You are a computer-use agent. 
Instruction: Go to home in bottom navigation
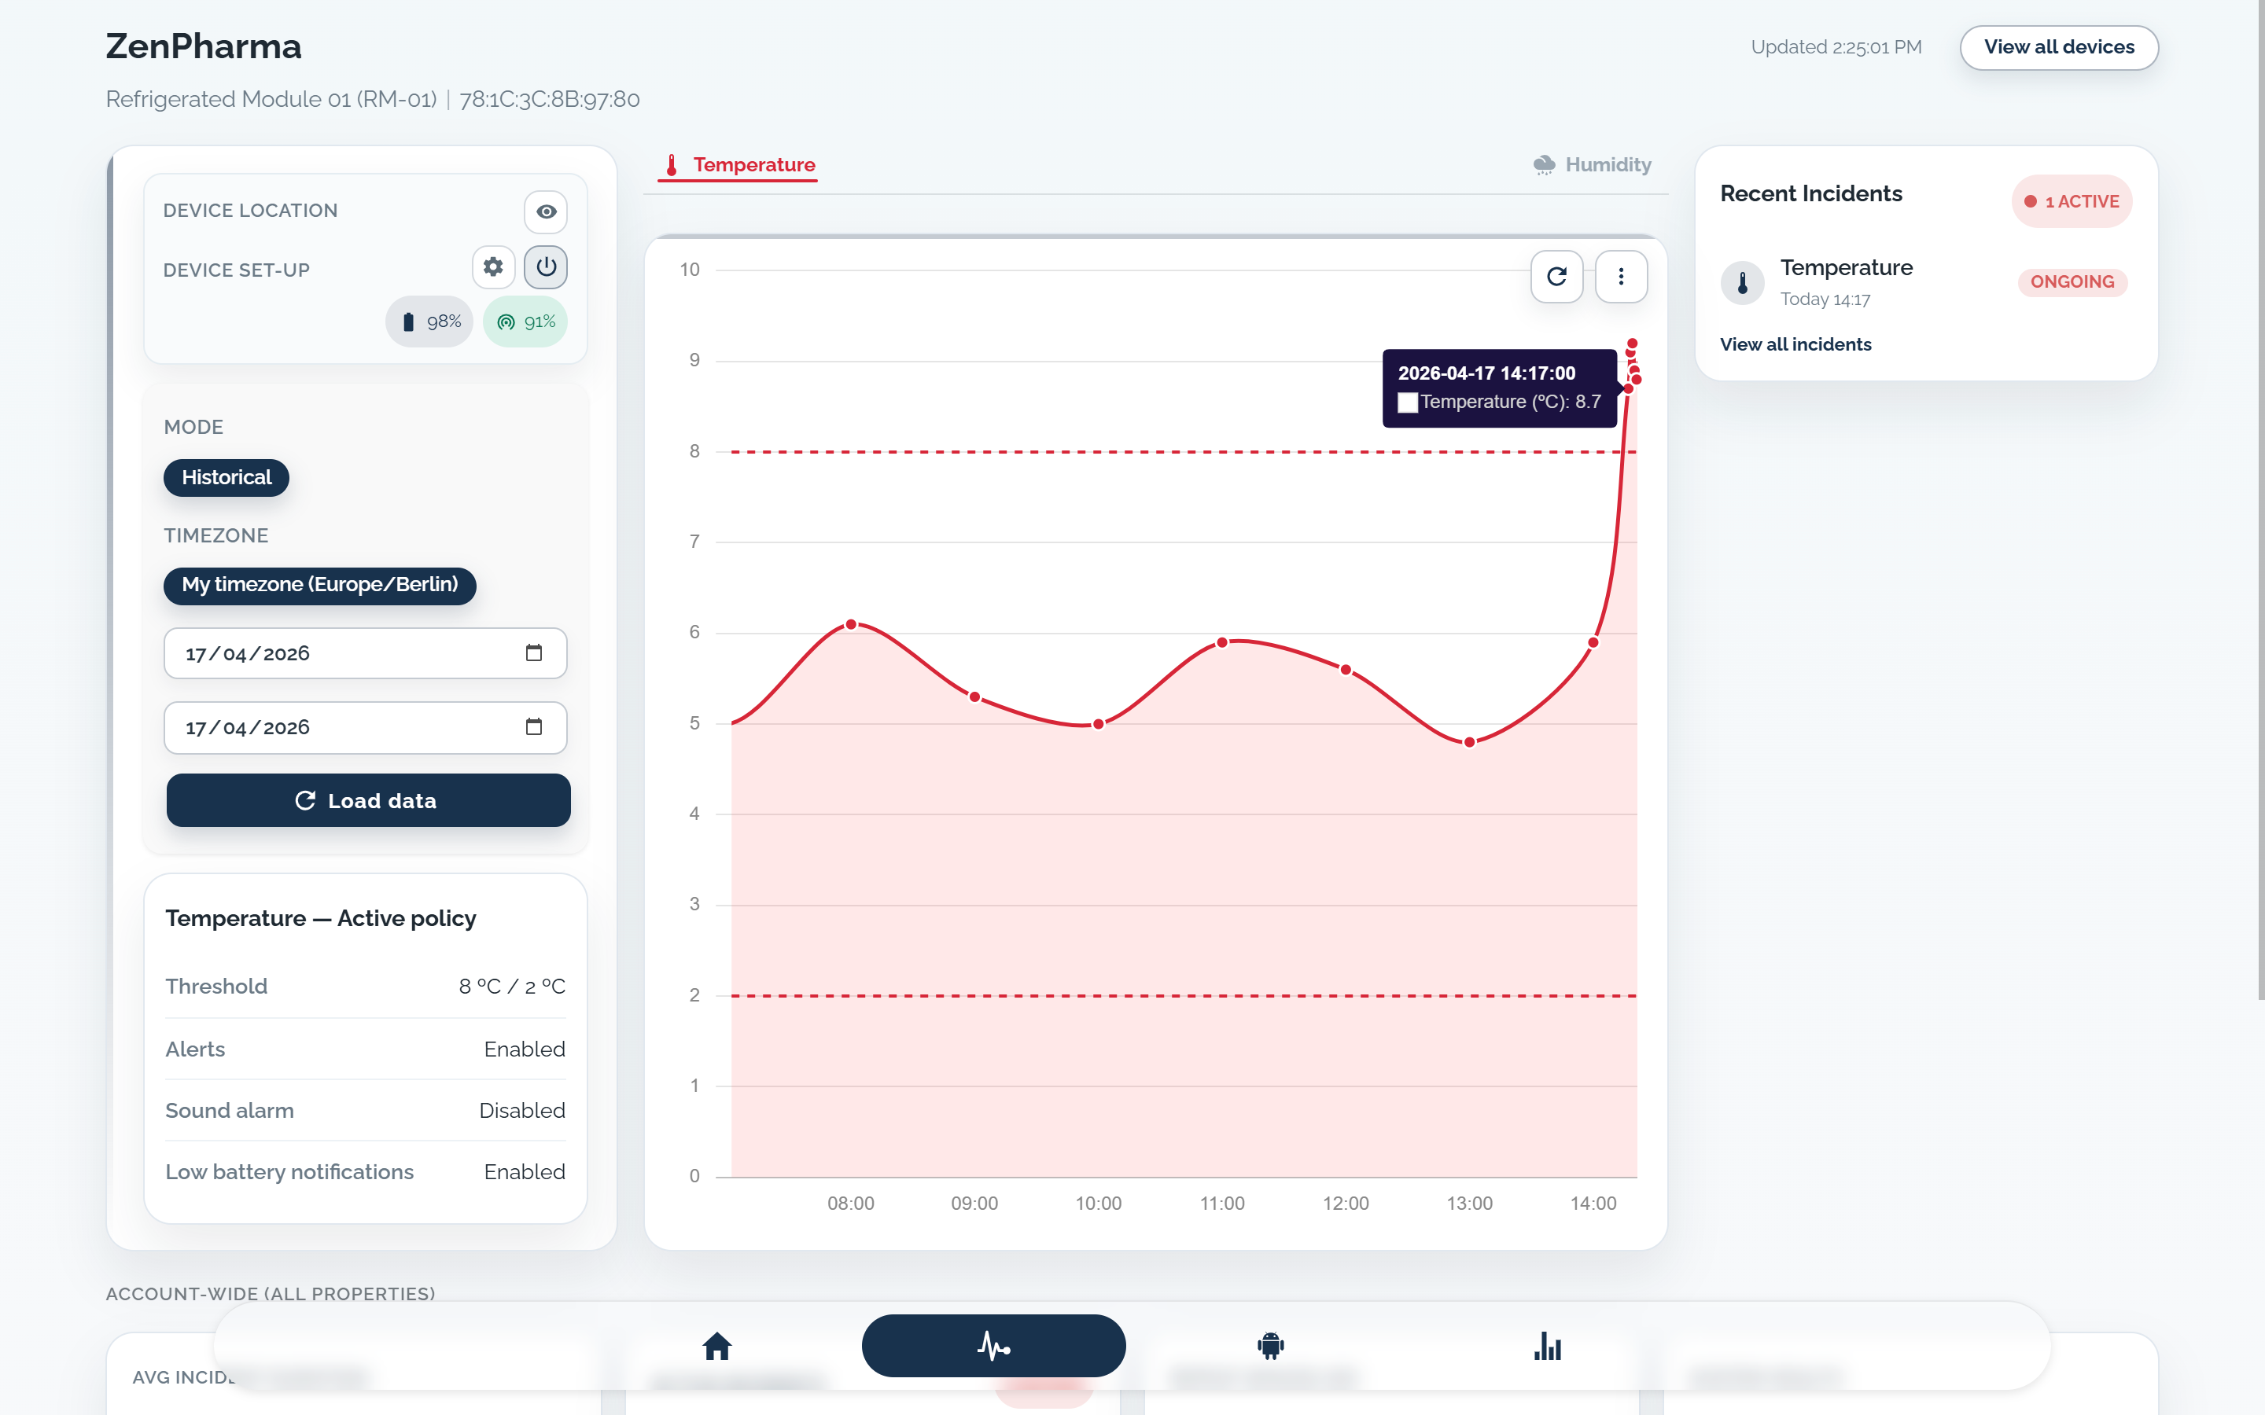click(717, 1346)
